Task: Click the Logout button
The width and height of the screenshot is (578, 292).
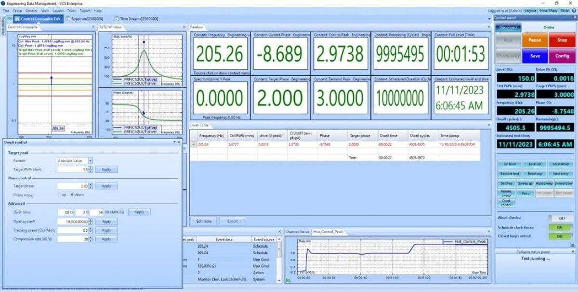Action: (530, 11)
